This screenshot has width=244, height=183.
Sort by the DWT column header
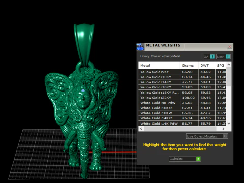coord(206,66)
